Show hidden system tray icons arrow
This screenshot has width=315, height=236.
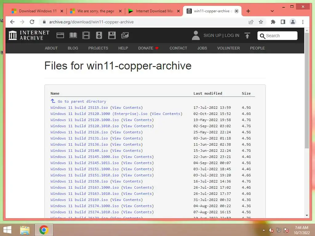[264, 230]
